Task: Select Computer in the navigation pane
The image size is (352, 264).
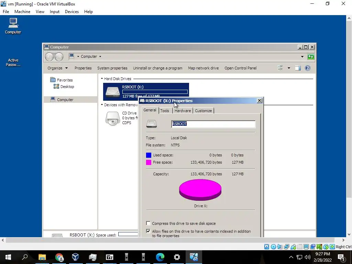Action: click(x=70, y=99)
